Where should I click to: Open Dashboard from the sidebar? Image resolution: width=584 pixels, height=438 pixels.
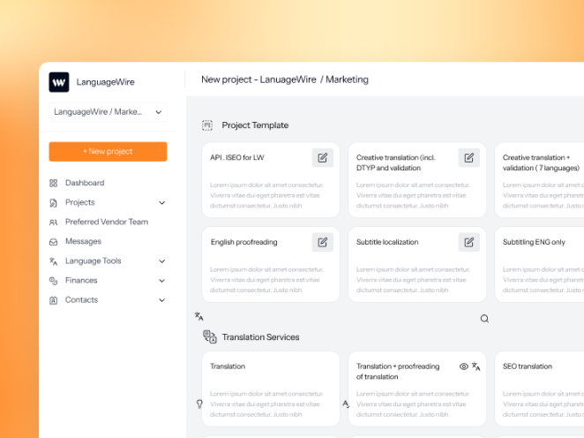pyautogui.click(x=85, y=183)
